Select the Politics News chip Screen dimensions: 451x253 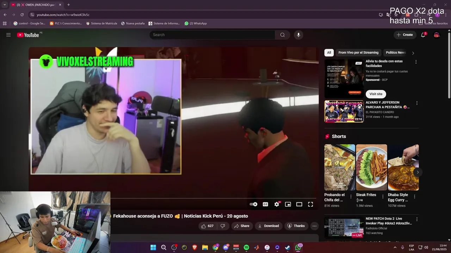pyautogui.click(x=396, y=53)
